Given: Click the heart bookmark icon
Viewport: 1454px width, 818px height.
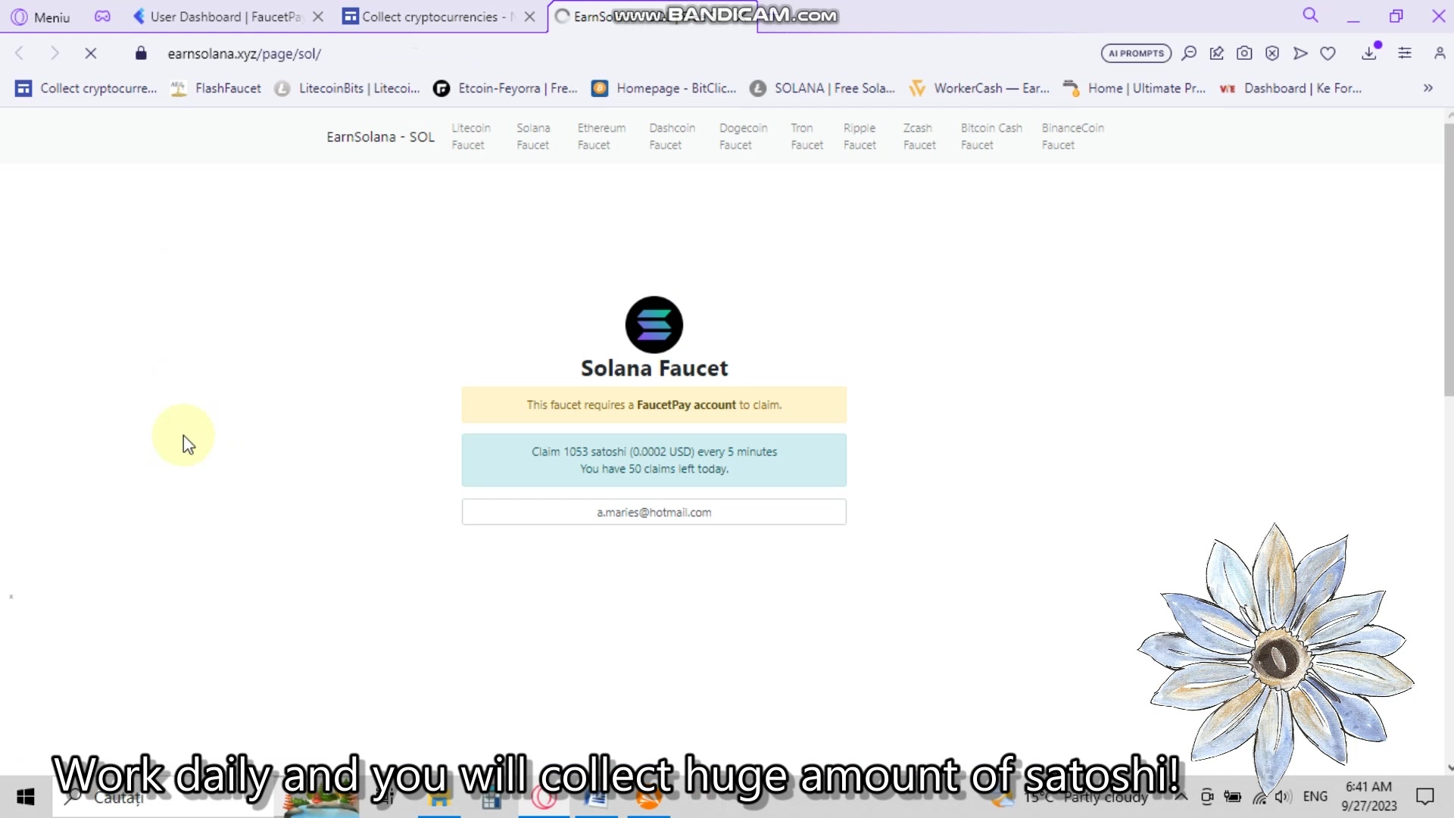Looking at the screenshot, I should click(x=1328, y=53).
